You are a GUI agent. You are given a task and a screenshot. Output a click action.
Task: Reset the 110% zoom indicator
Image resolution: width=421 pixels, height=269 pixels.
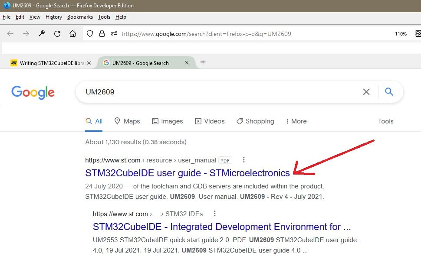point(401,34)
